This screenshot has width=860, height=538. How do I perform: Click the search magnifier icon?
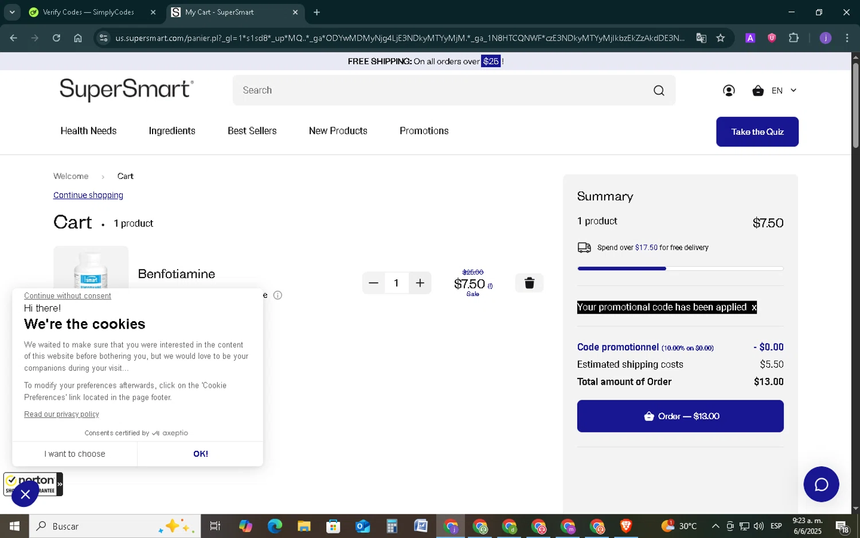tap(659, 91)
